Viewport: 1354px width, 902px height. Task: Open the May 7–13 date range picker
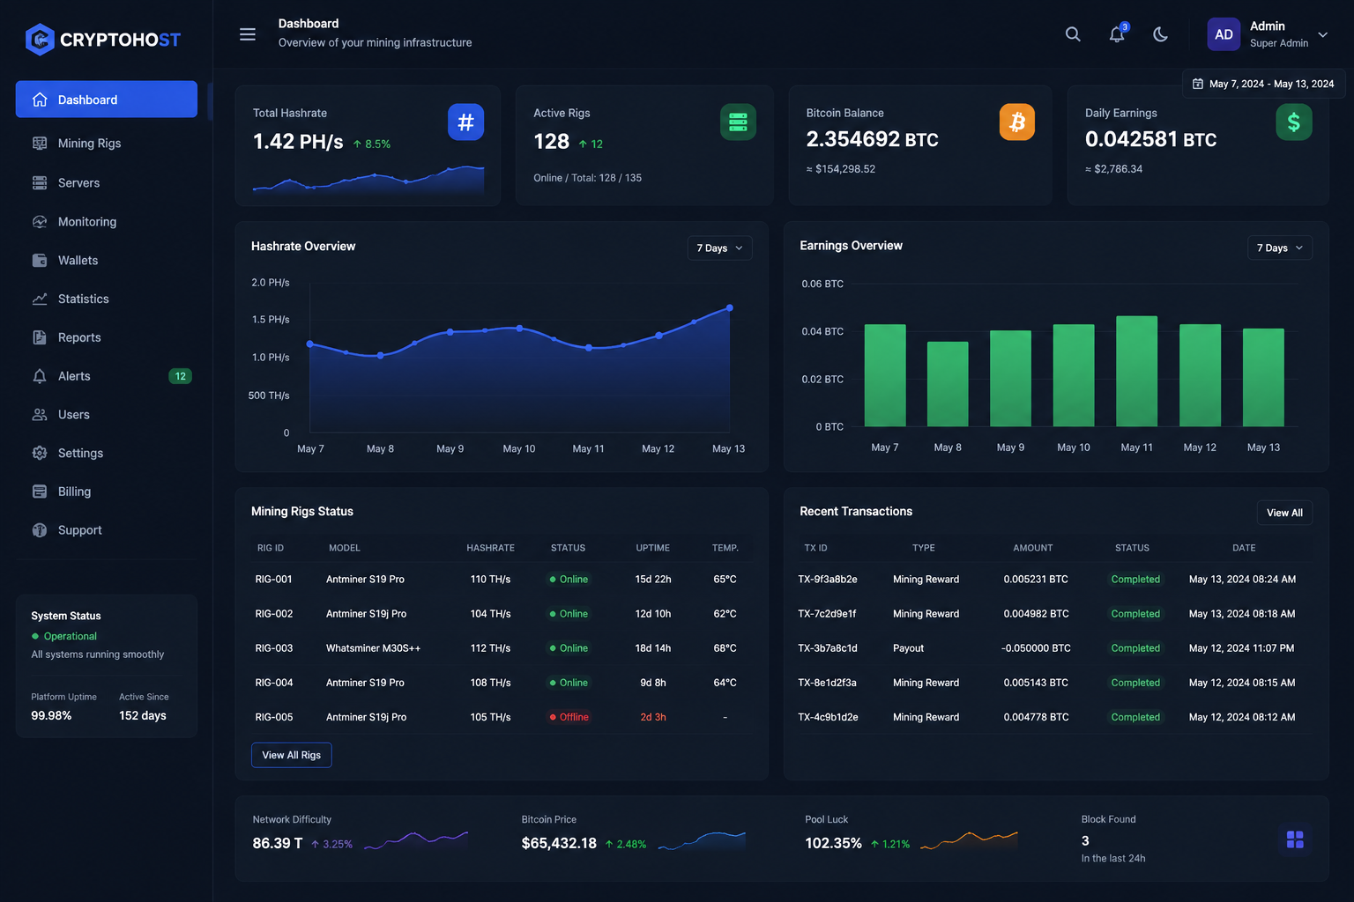tap(1263, 84)
